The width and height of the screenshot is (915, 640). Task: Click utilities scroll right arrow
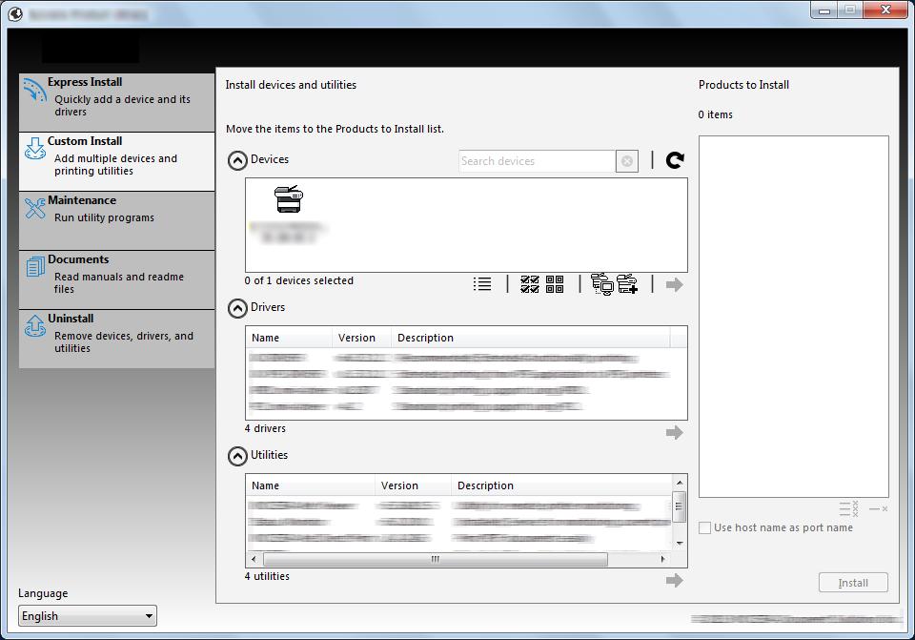[x=663, y=560]
